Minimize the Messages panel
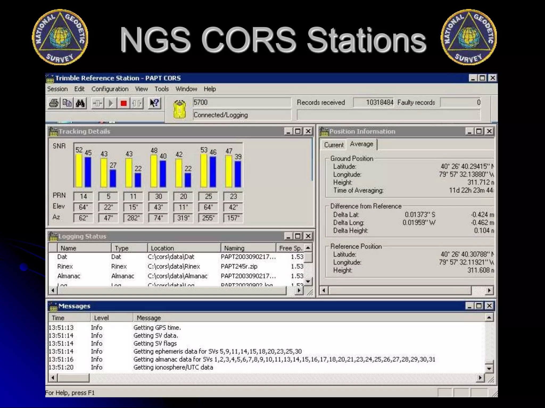Viewport: 545px width, 408px height. (x=469, y=306)
